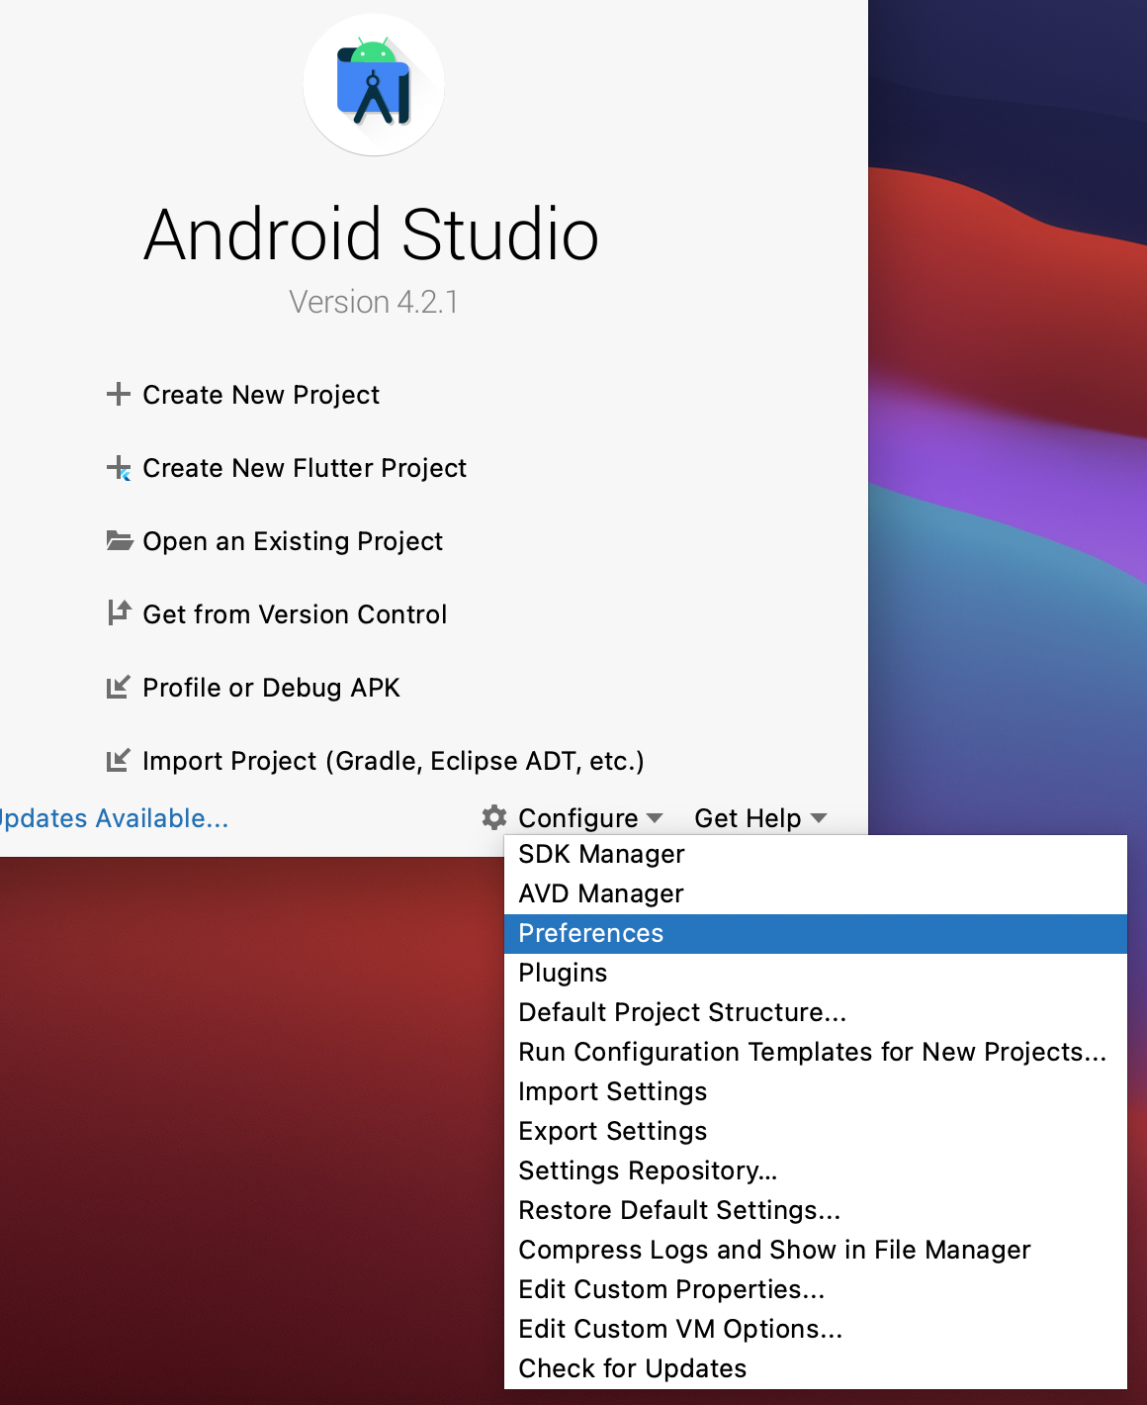Select Check for Updates
1147x1405 pixels.
816,1368
